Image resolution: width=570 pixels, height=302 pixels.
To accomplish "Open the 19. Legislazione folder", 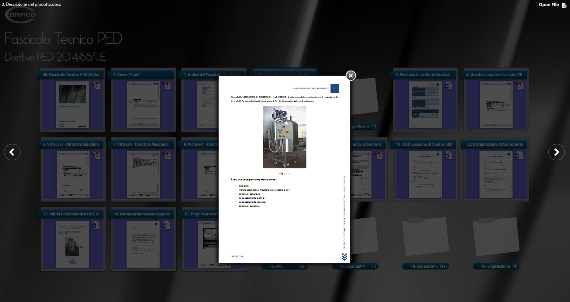I will (x=495, y=237).
